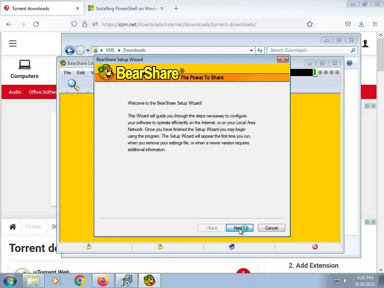Image resolution: width=384 pixels, height=288 pixels.
Task: Open the ccm.net hamburger site menu
Action: (x=13, y=43)
